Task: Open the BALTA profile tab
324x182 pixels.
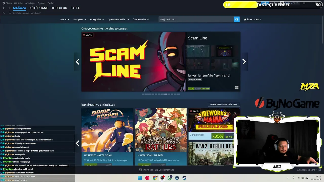Action: point(75,8)
